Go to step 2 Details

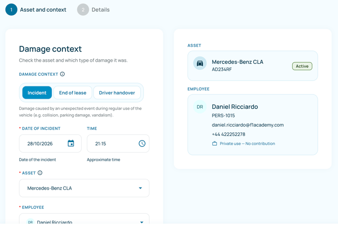tap(93, 10)
